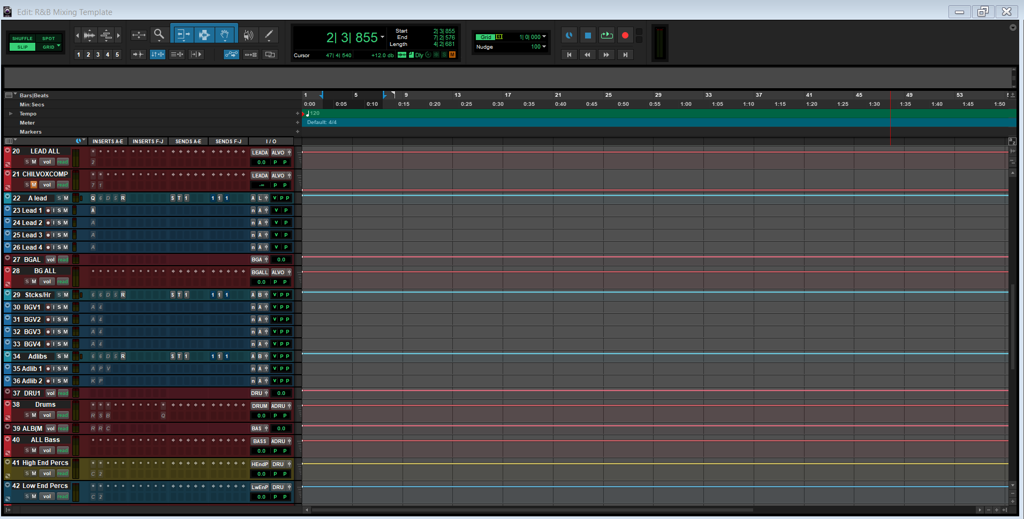Select the Pencil tool
The height and width of the screenshot is (519, 1024).
(x=269, y=35)
